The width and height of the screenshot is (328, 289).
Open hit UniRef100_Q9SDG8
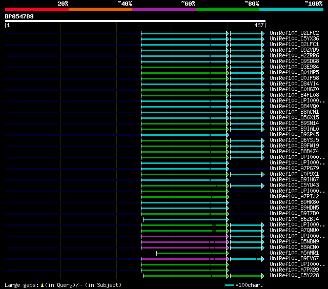point(294,61)
